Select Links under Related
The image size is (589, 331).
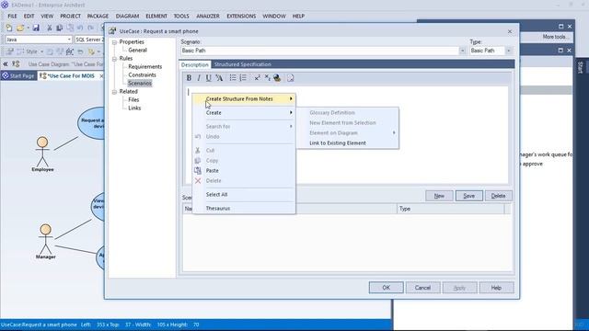[134, 108]
